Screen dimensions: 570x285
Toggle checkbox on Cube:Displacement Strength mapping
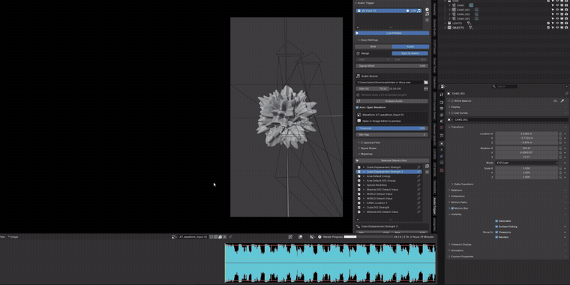pyautogui.click(x=358, y=167)
